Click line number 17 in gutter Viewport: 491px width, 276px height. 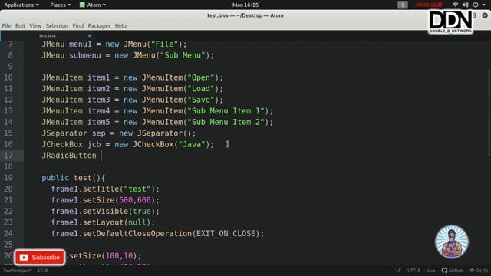[8, 156]
